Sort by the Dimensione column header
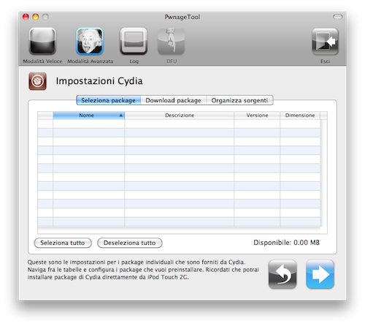This screenshot has height=326, width=365. coord(300,115)
